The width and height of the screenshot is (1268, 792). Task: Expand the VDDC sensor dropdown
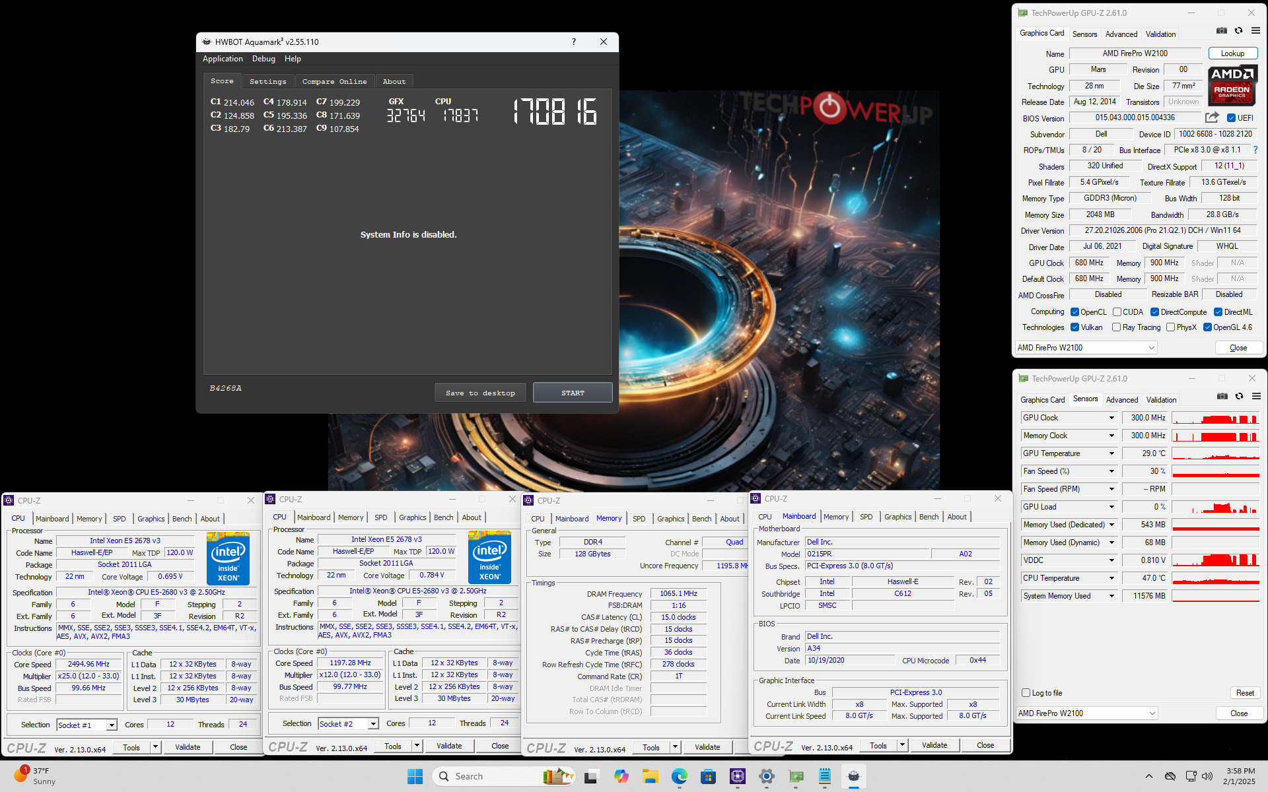pos(1111,560)
